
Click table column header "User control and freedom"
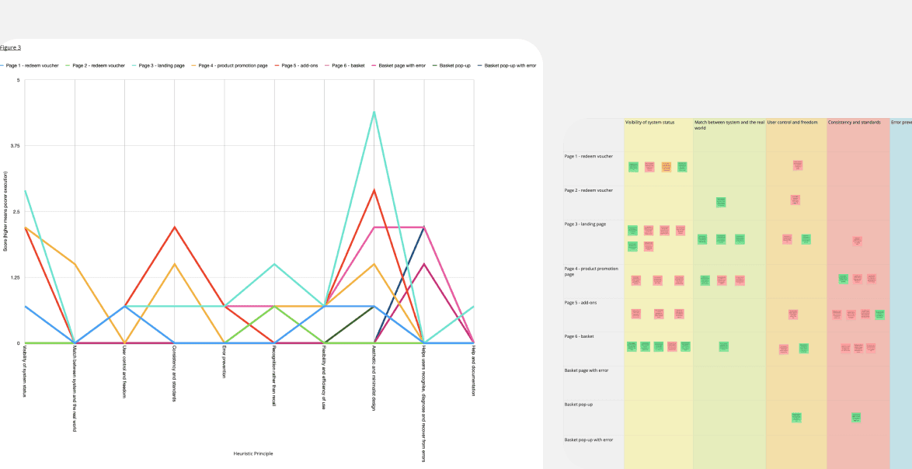click(x=792, y=123)
